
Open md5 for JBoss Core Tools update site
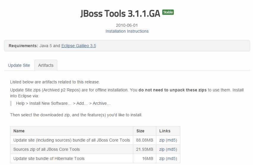171,140
